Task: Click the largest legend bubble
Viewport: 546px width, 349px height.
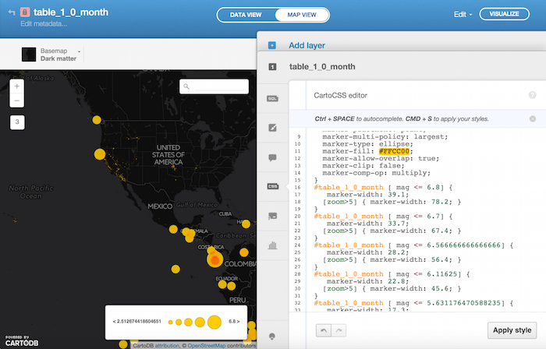Action: (214, 323)
